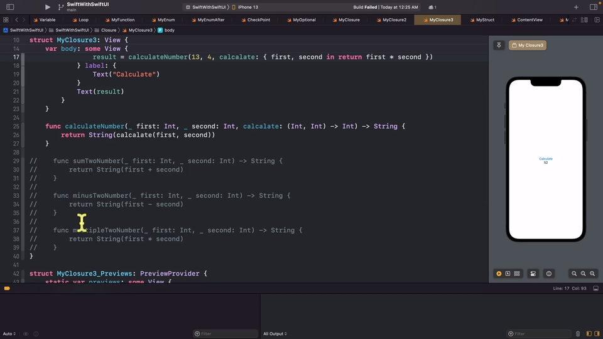Run the project with the play button
This screenshot has width=603, height=339.
click(x=47, y=7)
